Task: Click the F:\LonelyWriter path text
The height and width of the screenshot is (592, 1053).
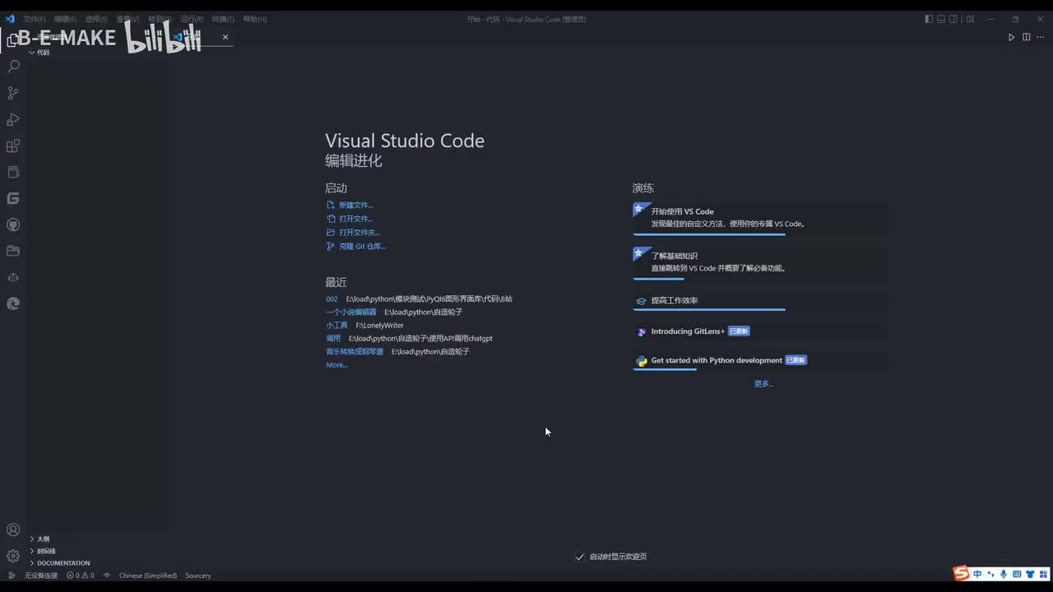Action: pyautogui.click(x=380, y=326)
